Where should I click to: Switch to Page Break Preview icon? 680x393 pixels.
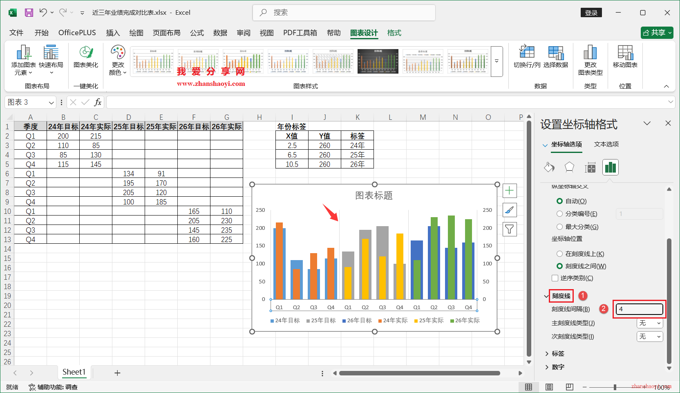[570, 387]
